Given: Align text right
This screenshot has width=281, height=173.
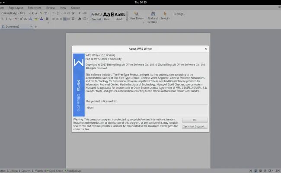Looking at the screenshot, I should pyautogui.click(x=61, y=19).
